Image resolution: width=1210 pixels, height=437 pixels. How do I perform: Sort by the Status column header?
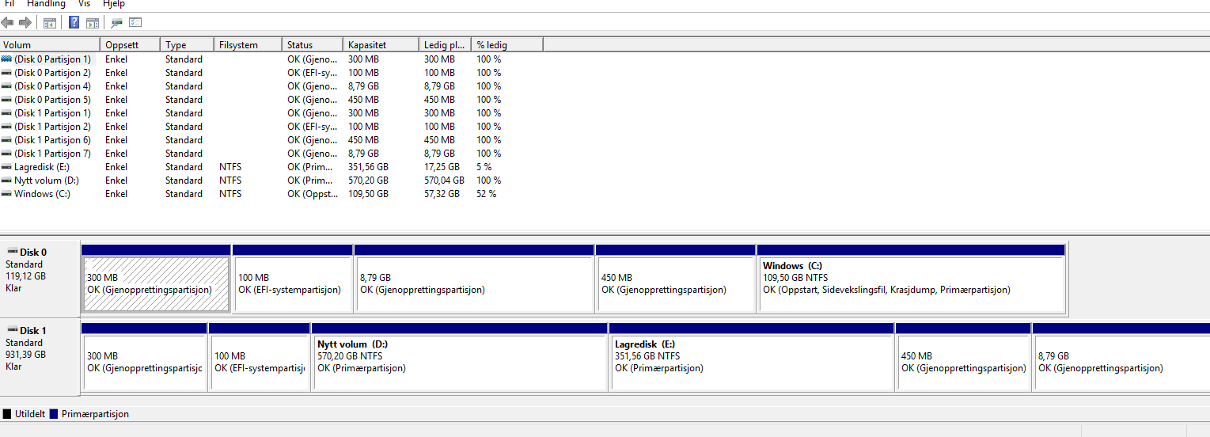tap(312, 45)
